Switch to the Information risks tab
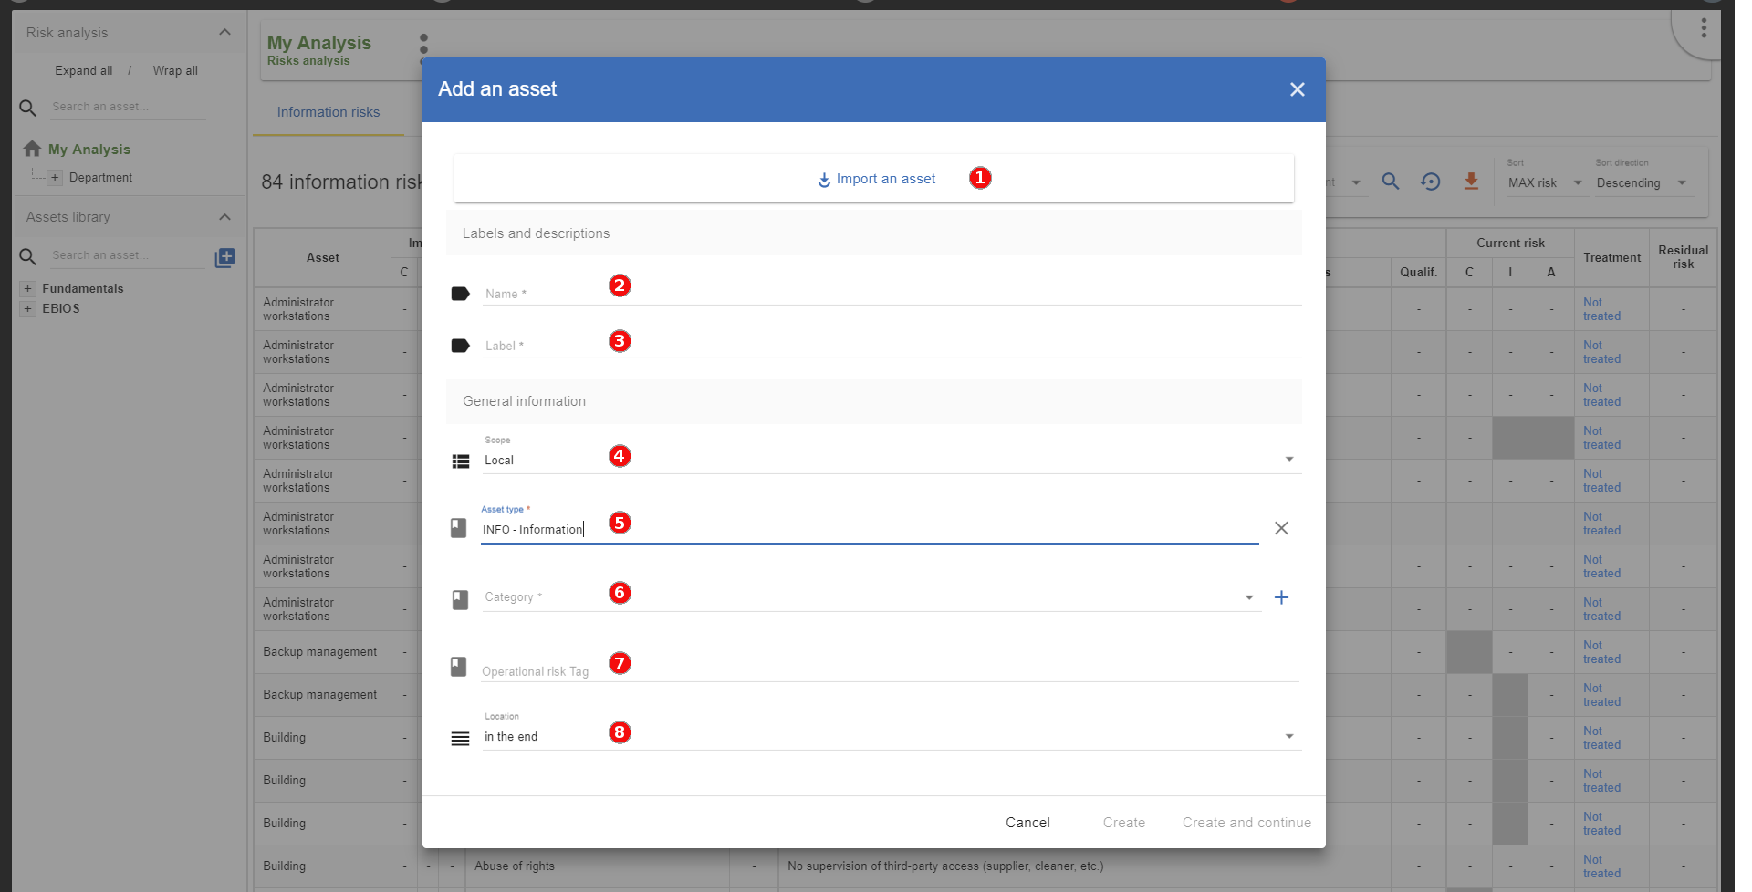The width and height of the screenshot is (1752, 892). coord(328,112)
